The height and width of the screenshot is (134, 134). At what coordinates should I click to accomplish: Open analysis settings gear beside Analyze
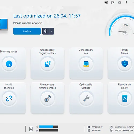(46, 31)
